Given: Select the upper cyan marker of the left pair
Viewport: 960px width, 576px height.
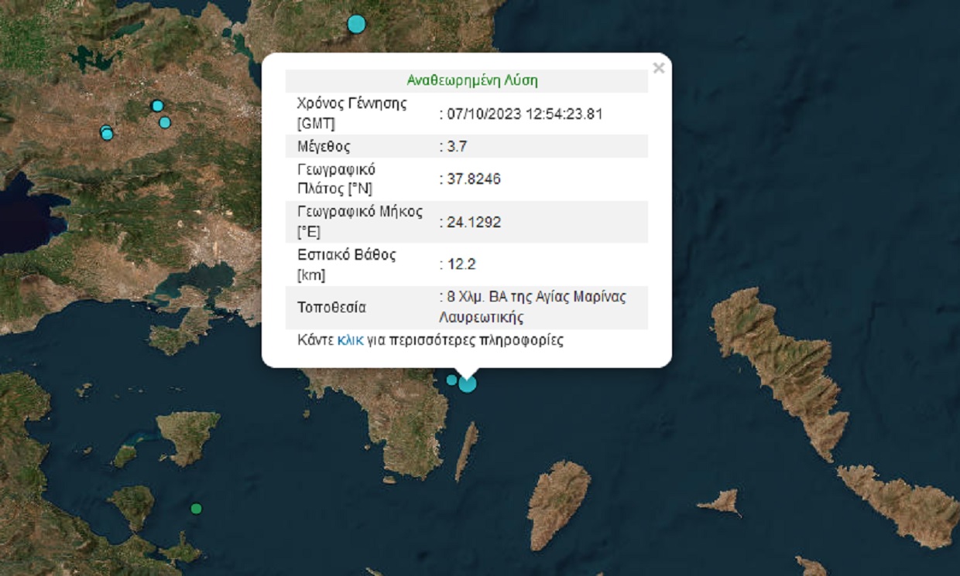Looking at the screenshot, I should (x=157, y=106).
